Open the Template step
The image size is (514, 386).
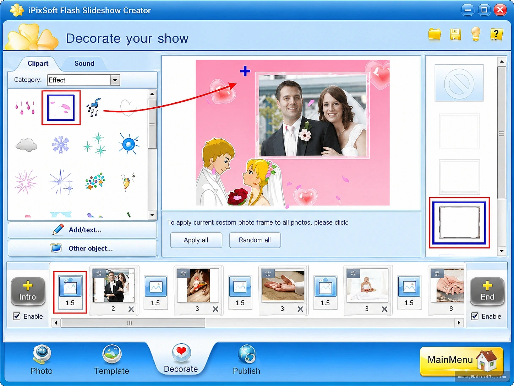(111, 360)
